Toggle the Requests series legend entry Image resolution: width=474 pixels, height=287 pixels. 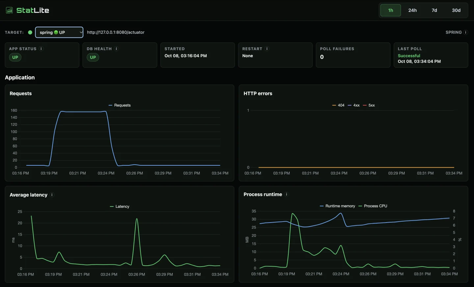119,105
